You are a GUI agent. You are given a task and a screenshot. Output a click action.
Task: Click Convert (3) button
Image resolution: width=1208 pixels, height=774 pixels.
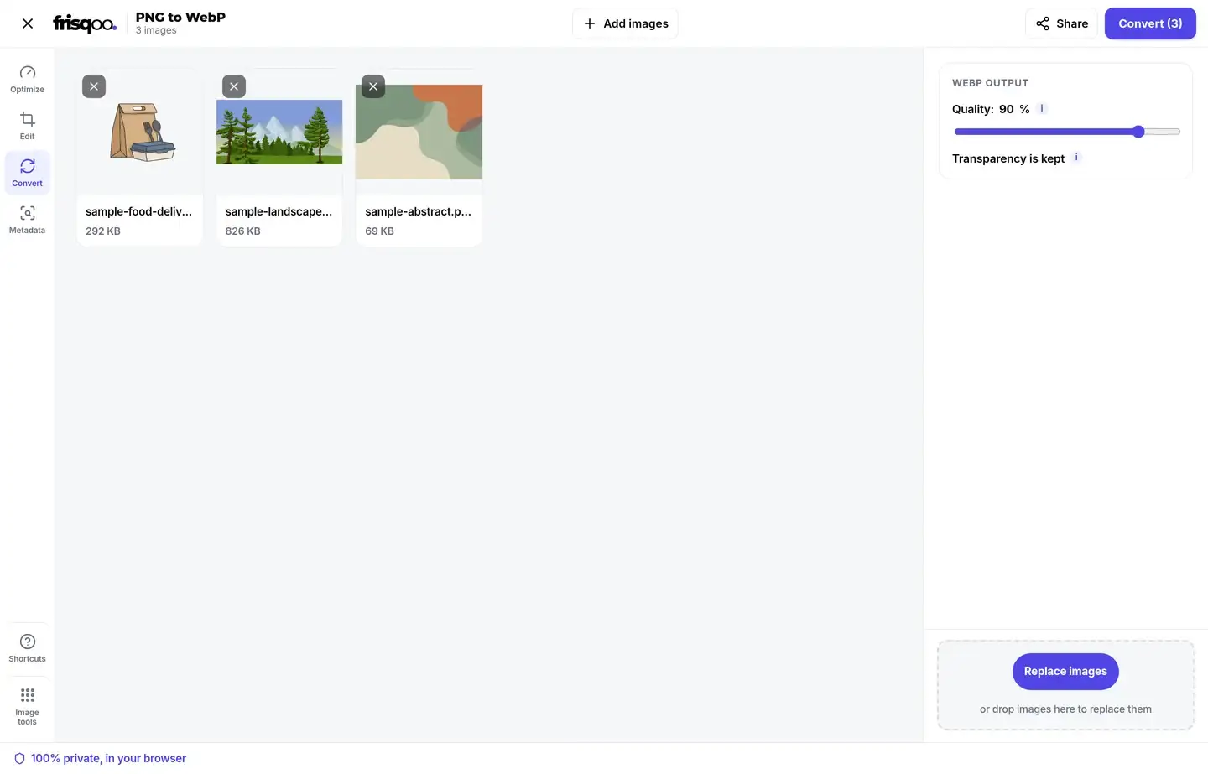click(1150, 23)
